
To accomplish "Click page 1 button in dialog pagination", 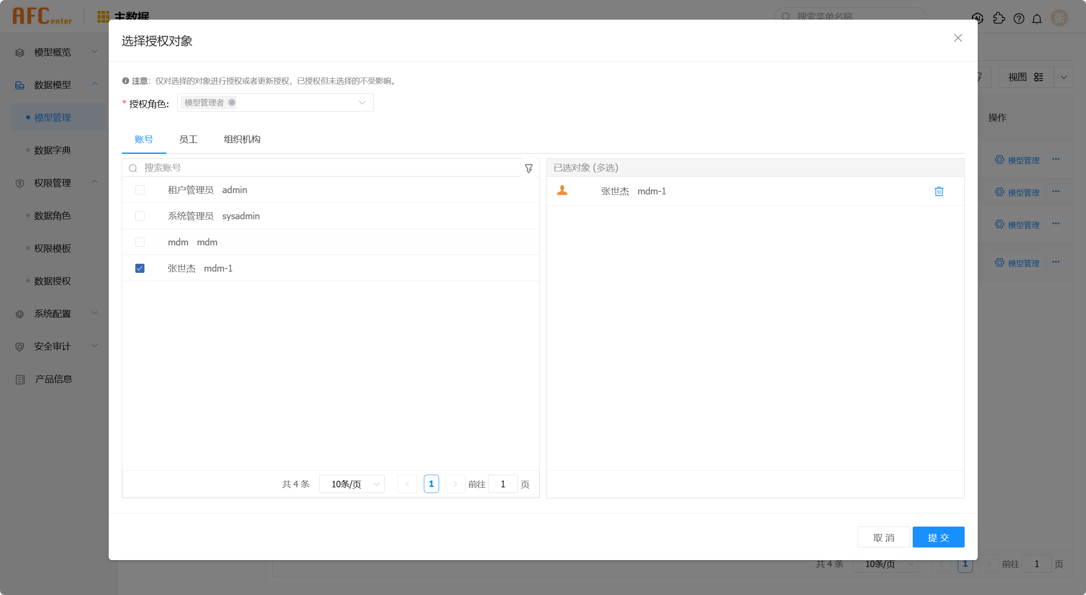I will point(431,484).
